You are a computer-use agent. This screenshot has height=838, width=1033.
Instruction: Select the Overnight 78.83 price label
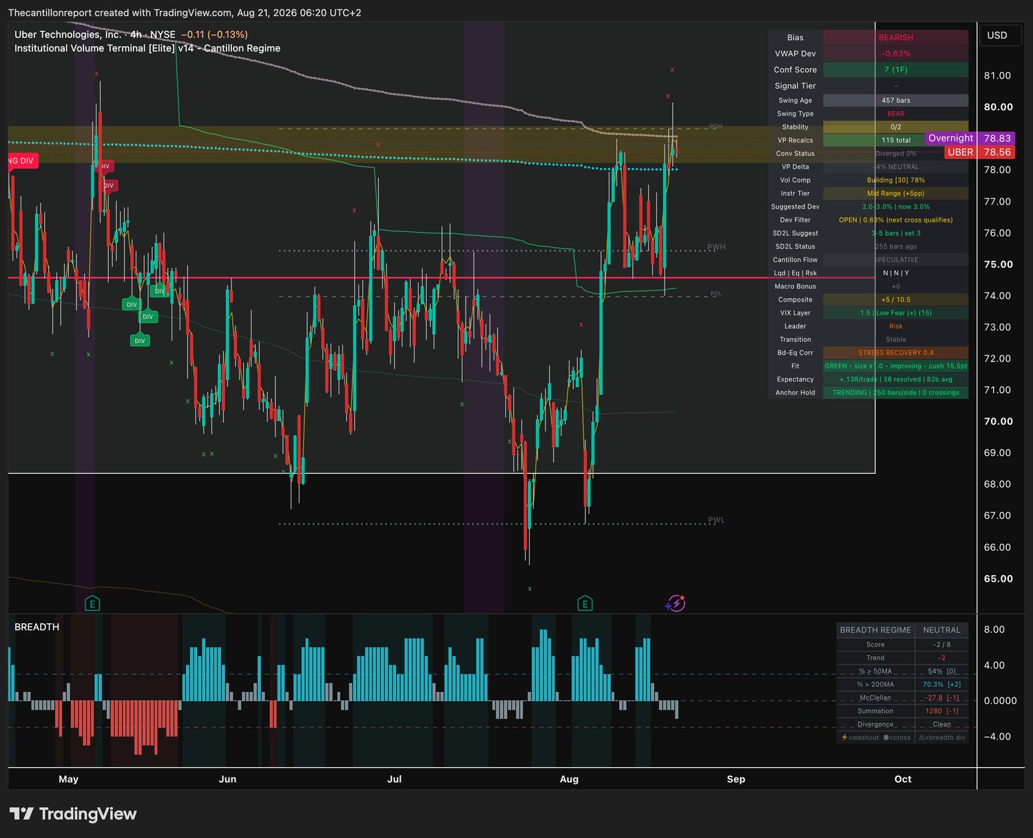970,138
